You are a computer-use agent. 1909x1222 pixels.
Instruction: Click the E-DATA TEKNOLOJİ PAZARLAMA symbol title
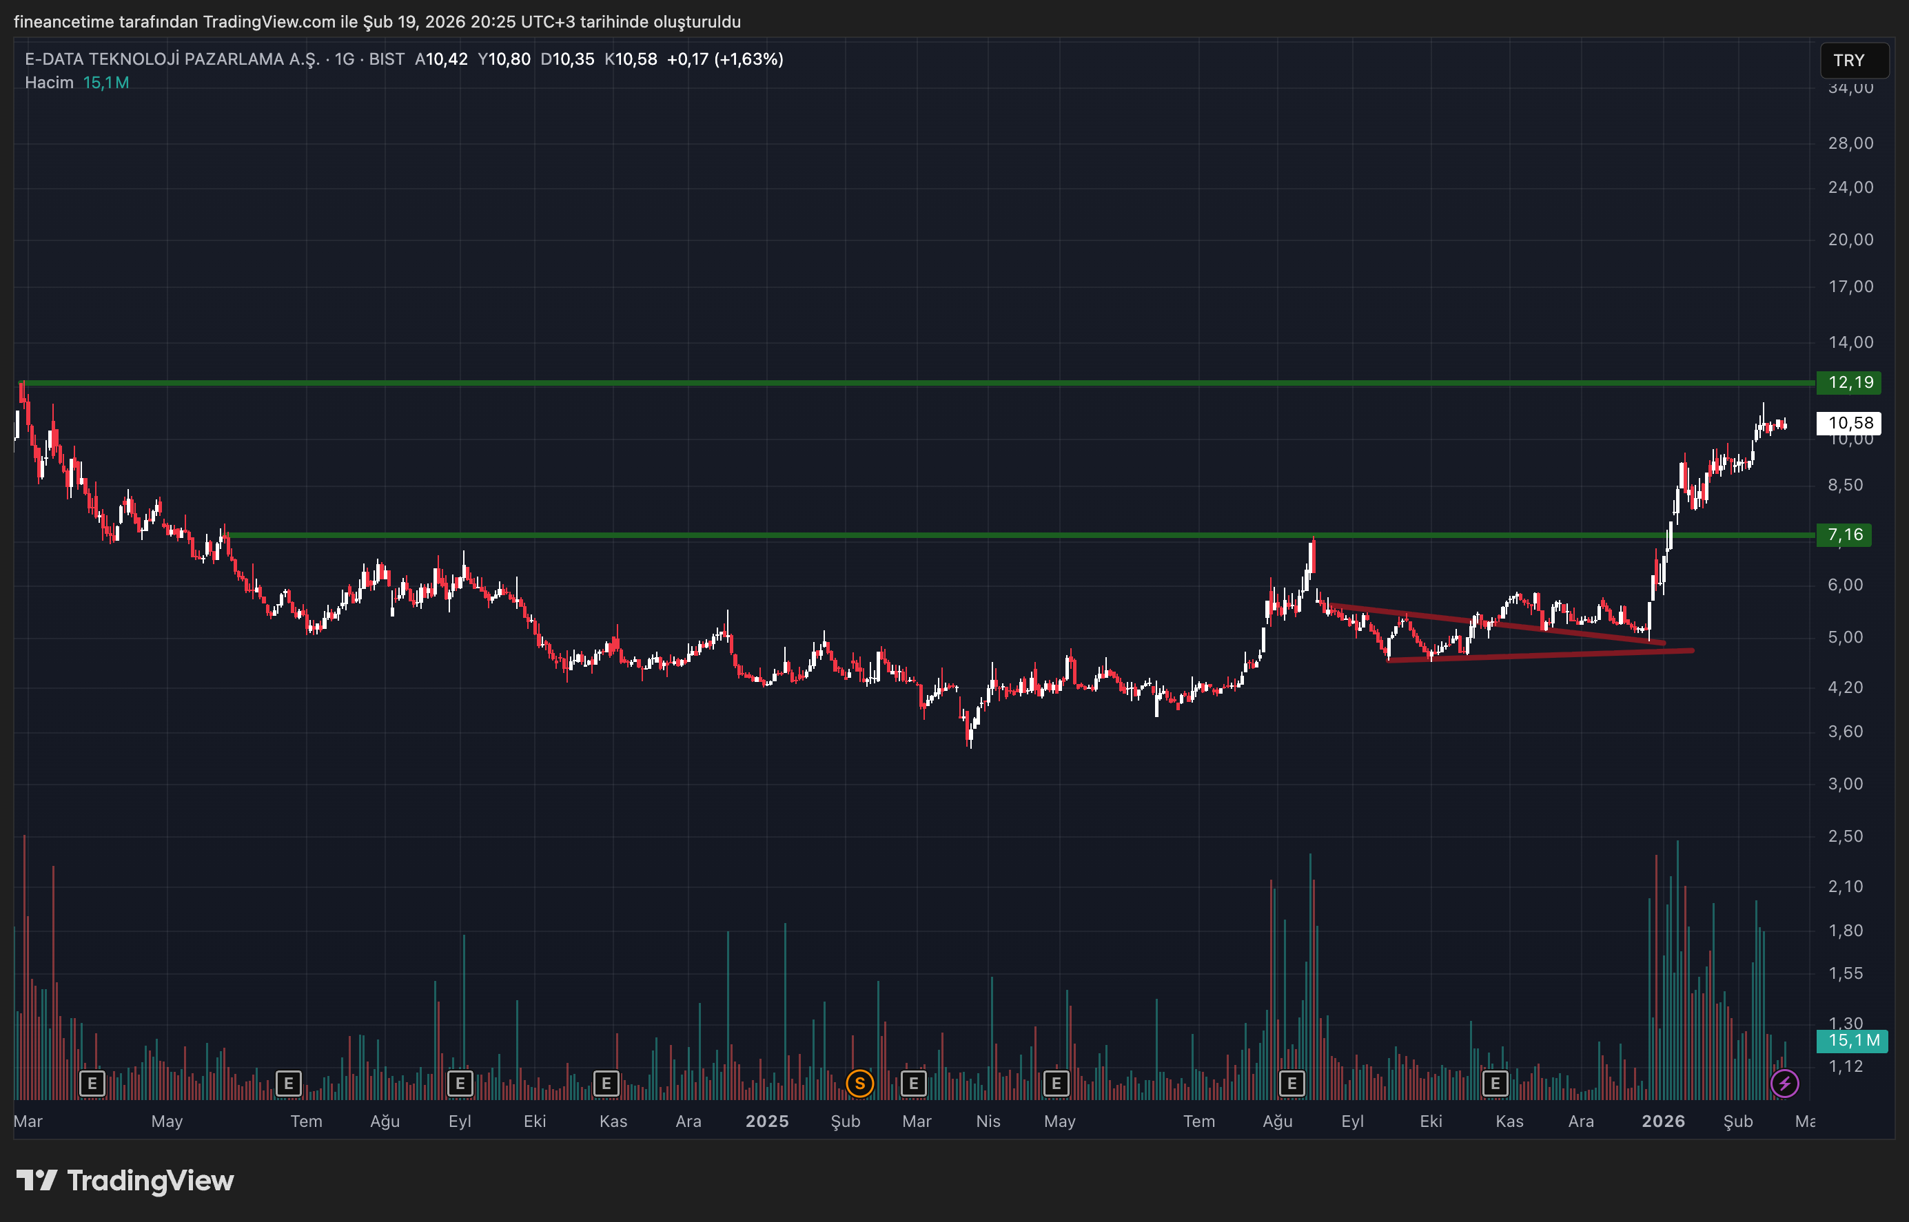point(172,59)
